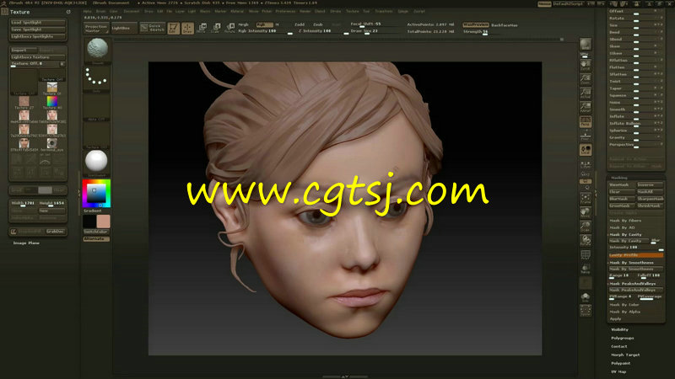Pick a color in color picker square

96,193
